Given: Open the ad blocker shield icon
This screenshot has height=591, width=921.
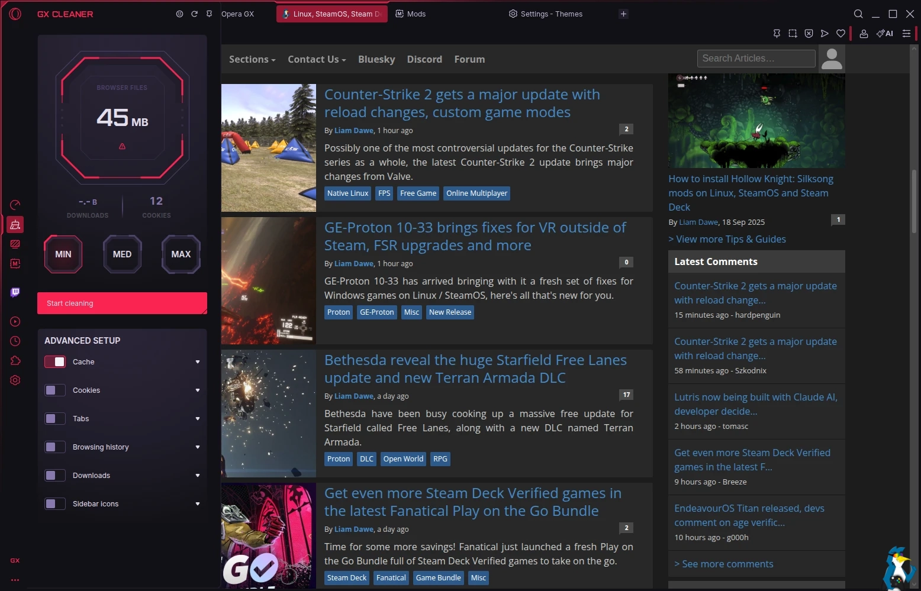Looking at the screenshot, I should pyautogui.click(x=809, y=34).
